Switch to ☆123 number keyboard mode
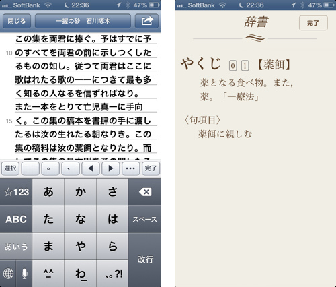Screen dimensions: 336x287 (x=16, y=192)
